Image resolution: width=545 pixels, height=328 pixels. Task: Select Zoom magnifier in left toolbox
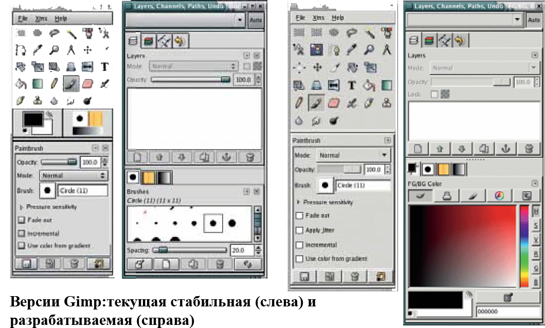[x=54, y=50]
